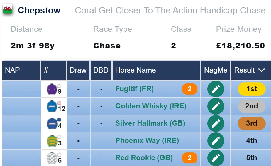Click the NagMe pencil for Red Rookie
271x166 pixels.
pyautogui.click(x=216, y=158)
